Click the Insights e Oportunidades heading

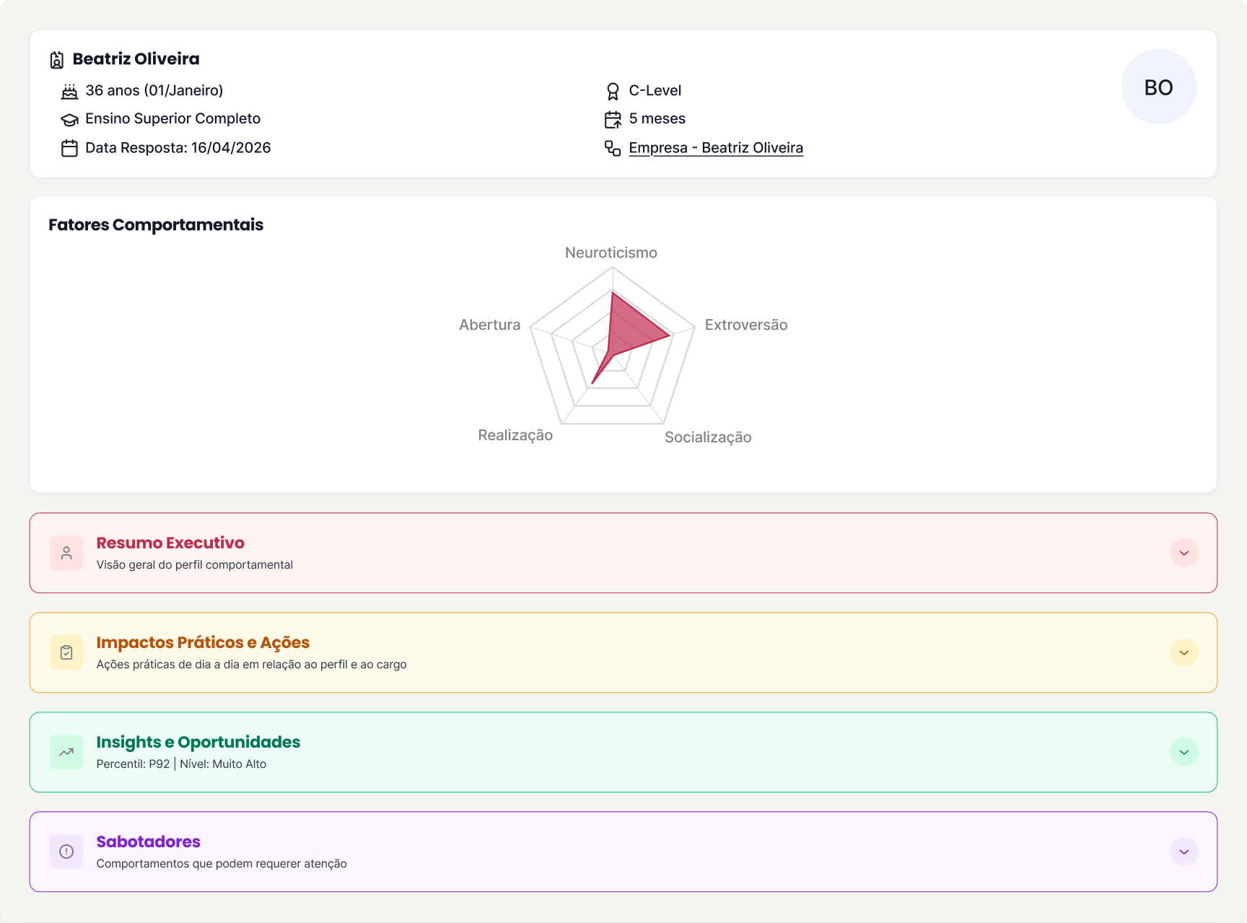[198, 742]
